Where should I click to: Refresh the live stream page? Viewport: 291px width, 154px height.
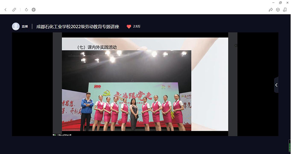pyautogui.click(x=26, y=9)
